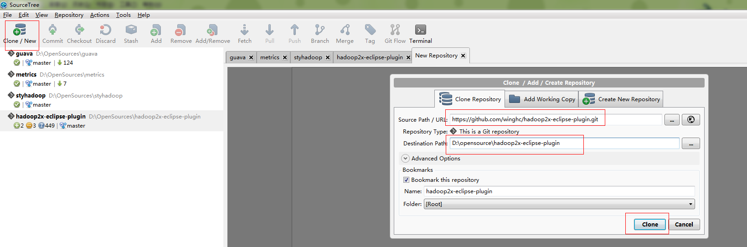Close the guava tab
Screen dimensions: 747x247
[251, 57]
